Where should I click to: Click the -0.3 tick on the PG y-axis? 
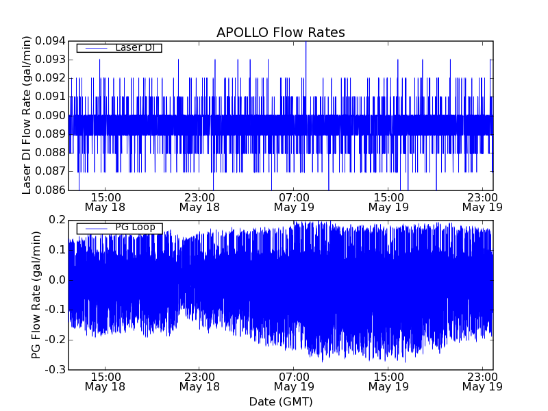tap(55, 370)
